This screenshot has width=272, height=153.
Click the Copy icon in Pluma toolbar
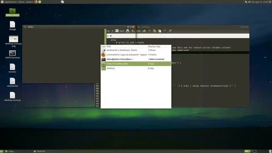point(154,31)
